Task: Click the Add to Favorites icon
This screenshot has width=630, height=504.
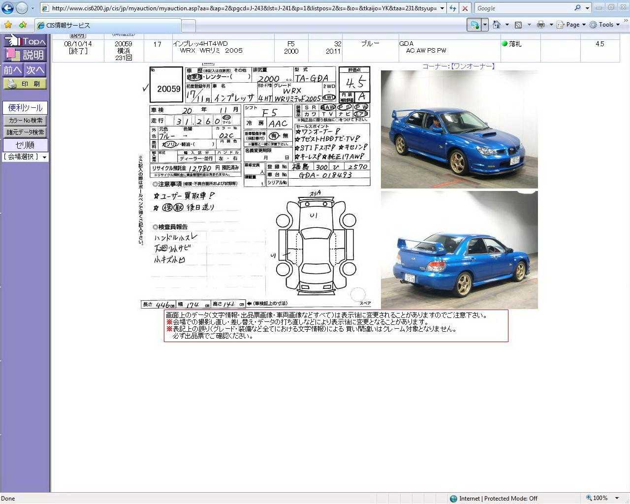Action: (23, 25)
